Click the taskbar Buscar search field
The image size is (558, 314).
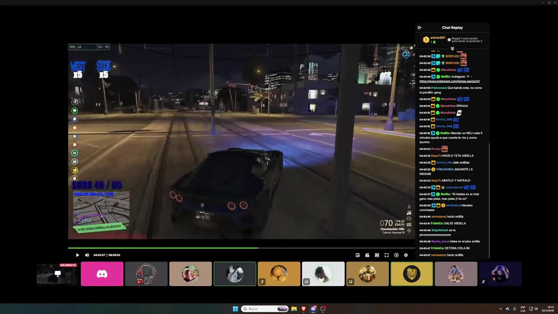coord(265,309)
